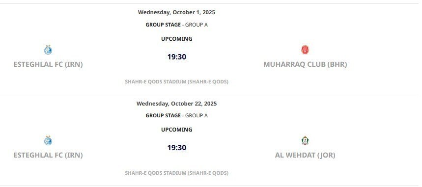The image size is (422, 187).
Task: Click Shahr-e Qods Stadium venue under October 22 match
Action: [176, 173]
